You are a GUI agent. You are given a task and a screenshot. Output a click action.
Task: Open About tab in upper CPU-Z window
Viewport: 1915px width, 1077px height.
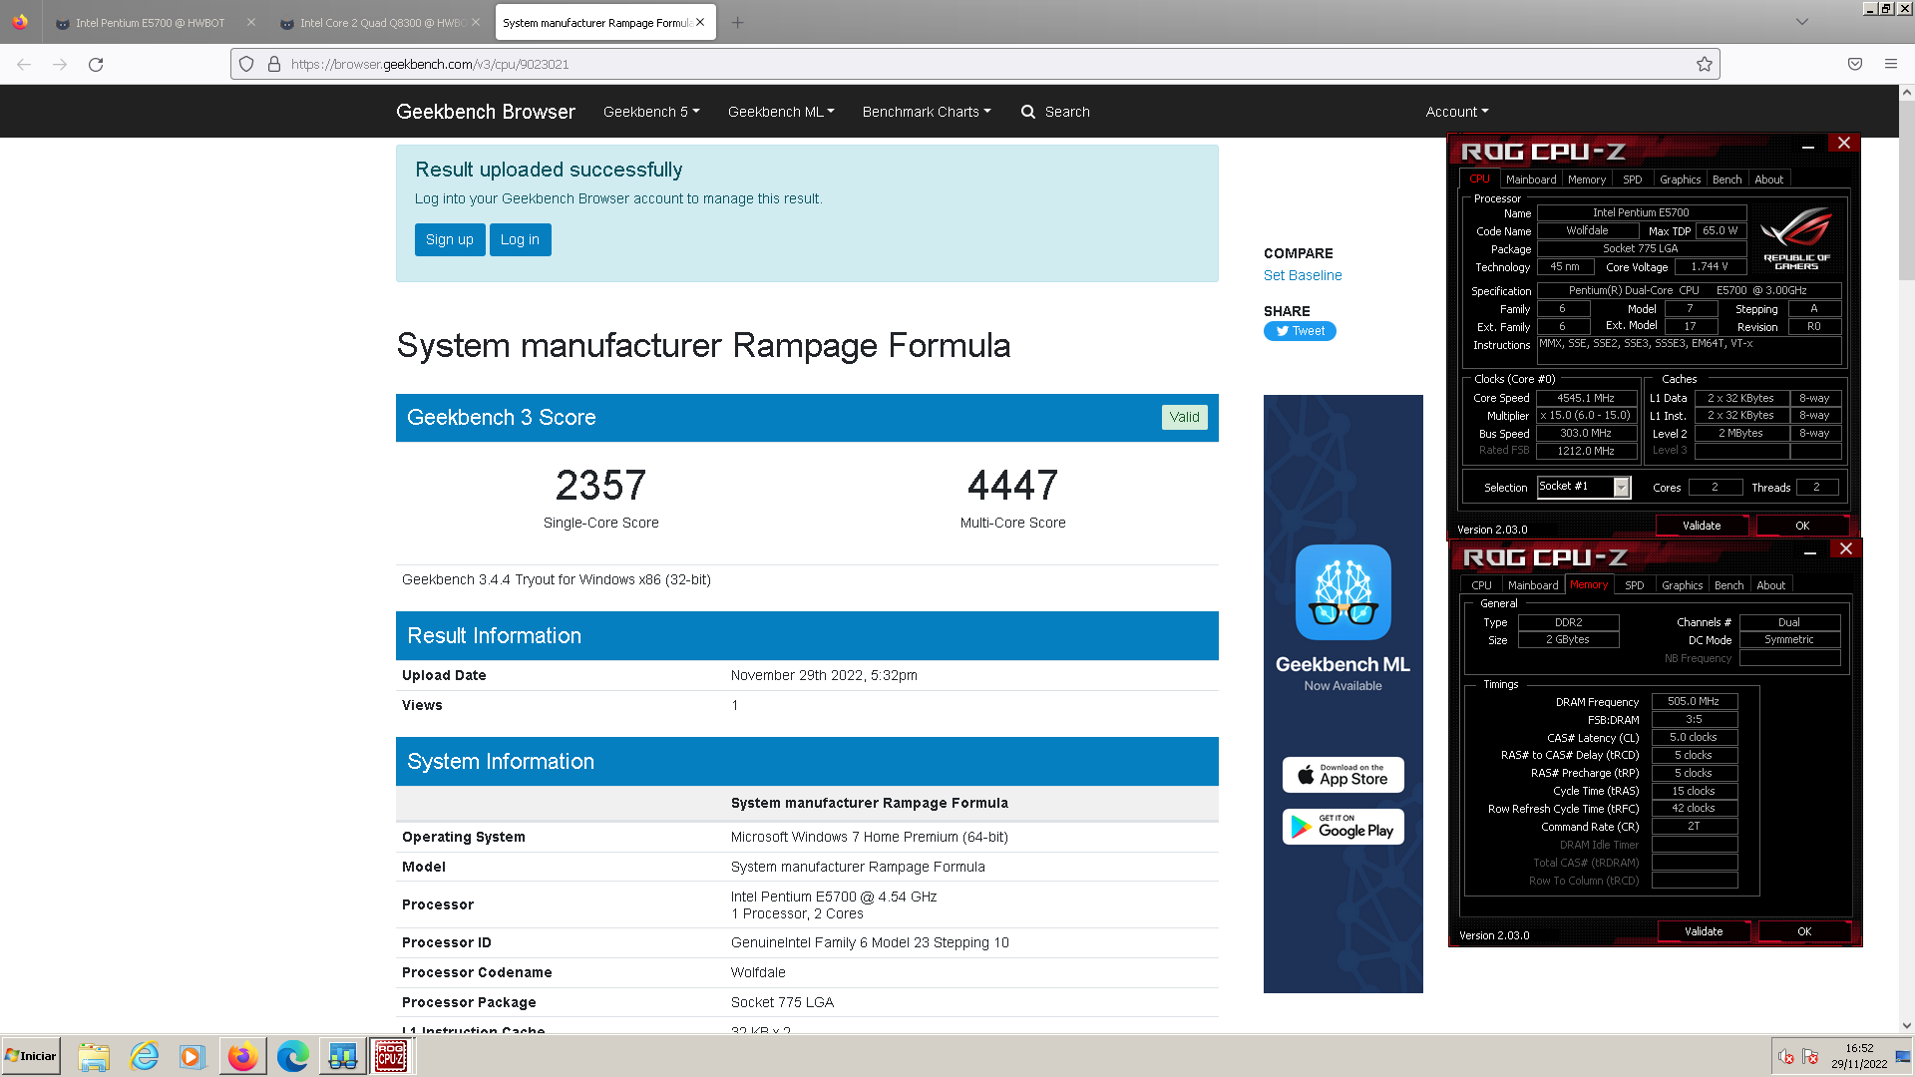pyautogui.click(x=1769, y=179)
